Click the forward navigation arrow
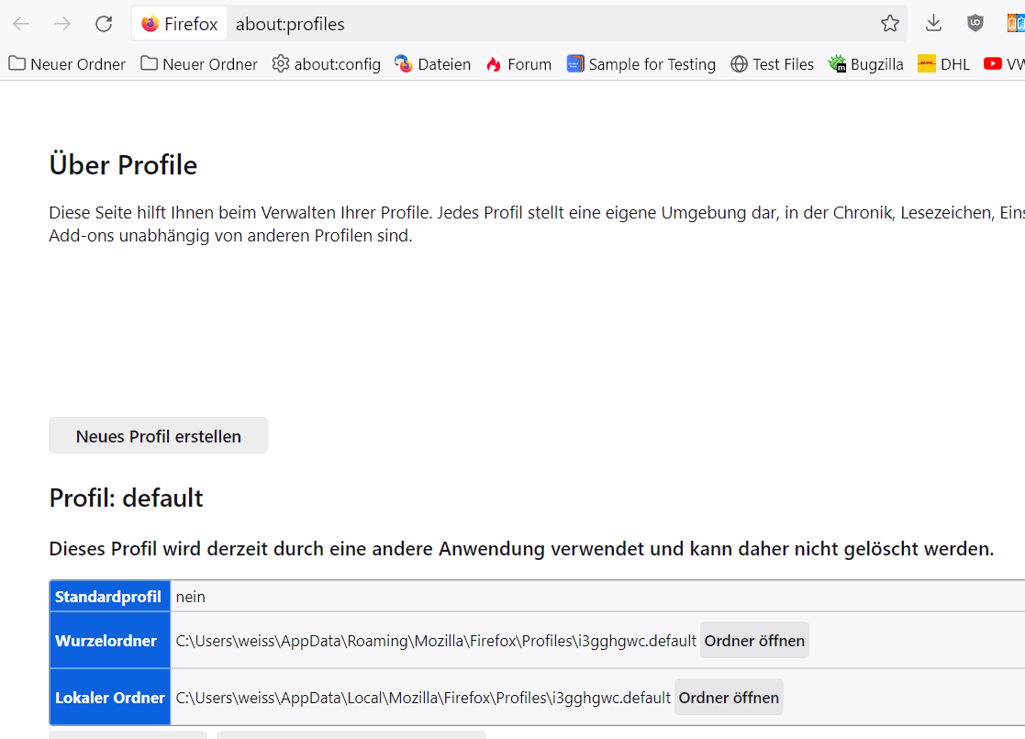Screen dimensions: 1025x739 62,24
